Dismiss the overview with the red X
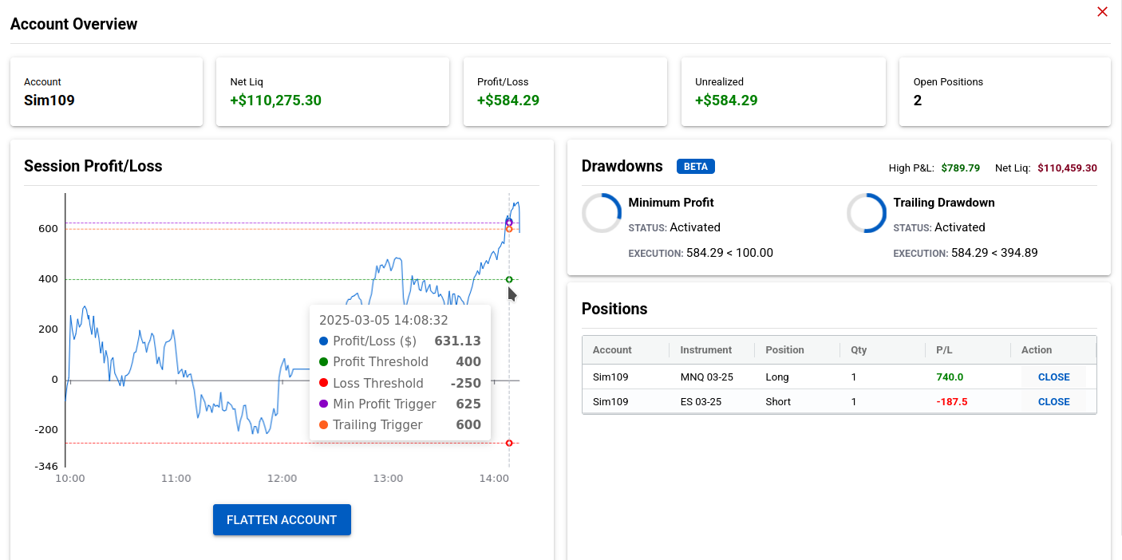Screen dimensions: 1122x560 pyautogui.click(x=1102, y=12)
